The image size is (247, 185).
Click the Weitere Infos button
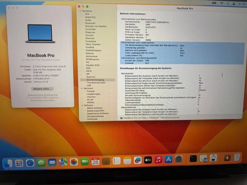42,89
